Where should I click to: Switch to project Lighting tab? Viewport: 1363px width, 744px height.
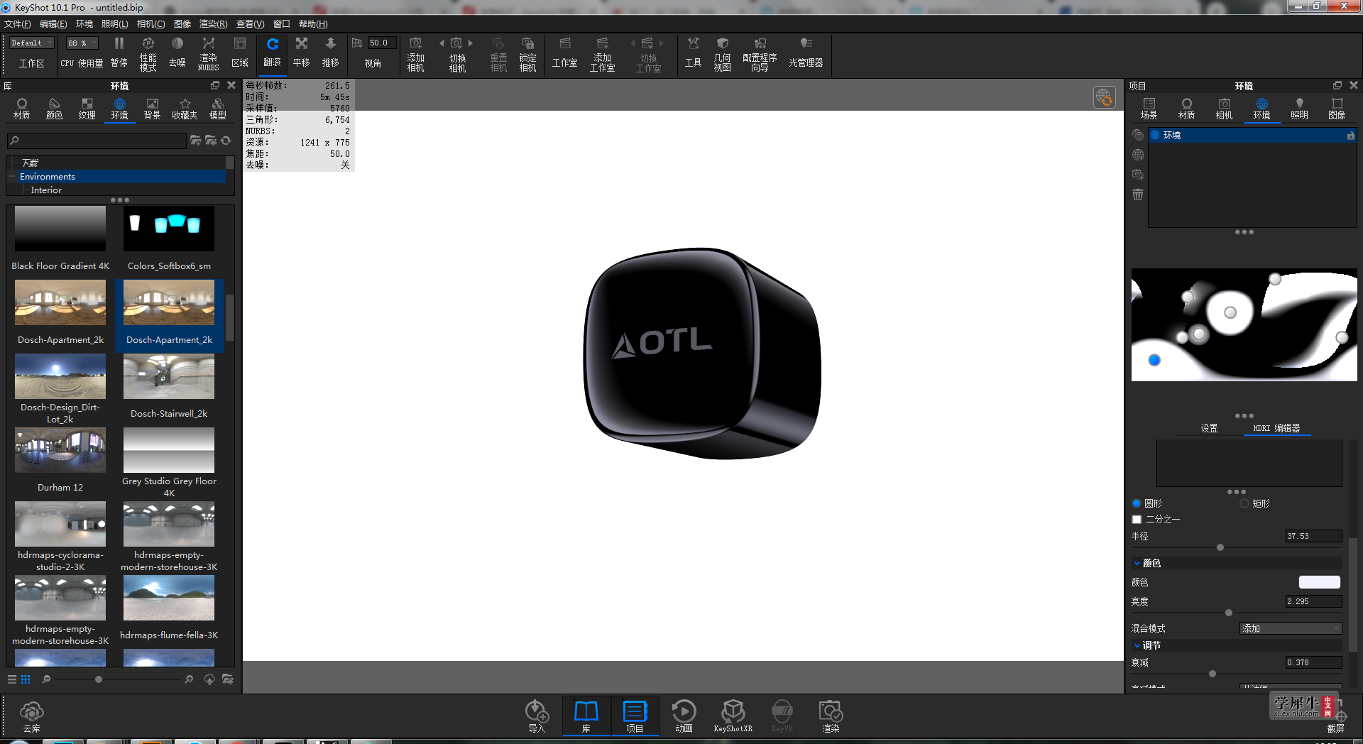tap(1299, 109)
